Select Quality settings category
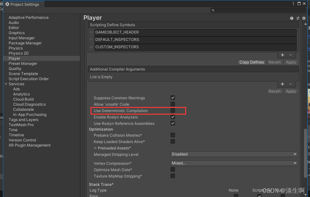The image size is (310, 197). (x=15, y=69)
